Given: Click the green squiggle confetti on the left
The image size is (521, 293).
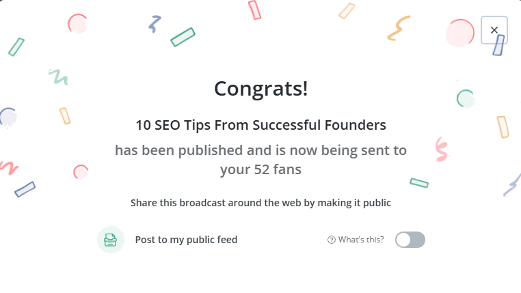Looking at the screenshot, I should click(58, 76).
